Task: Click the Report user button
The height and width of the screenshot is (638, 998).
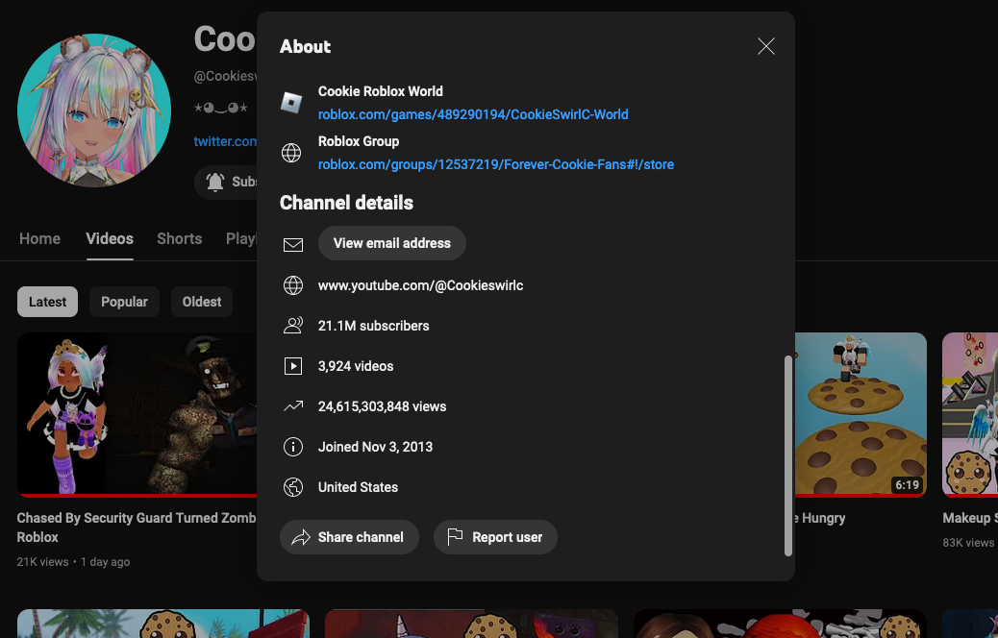Action: (x=495, y=537)
